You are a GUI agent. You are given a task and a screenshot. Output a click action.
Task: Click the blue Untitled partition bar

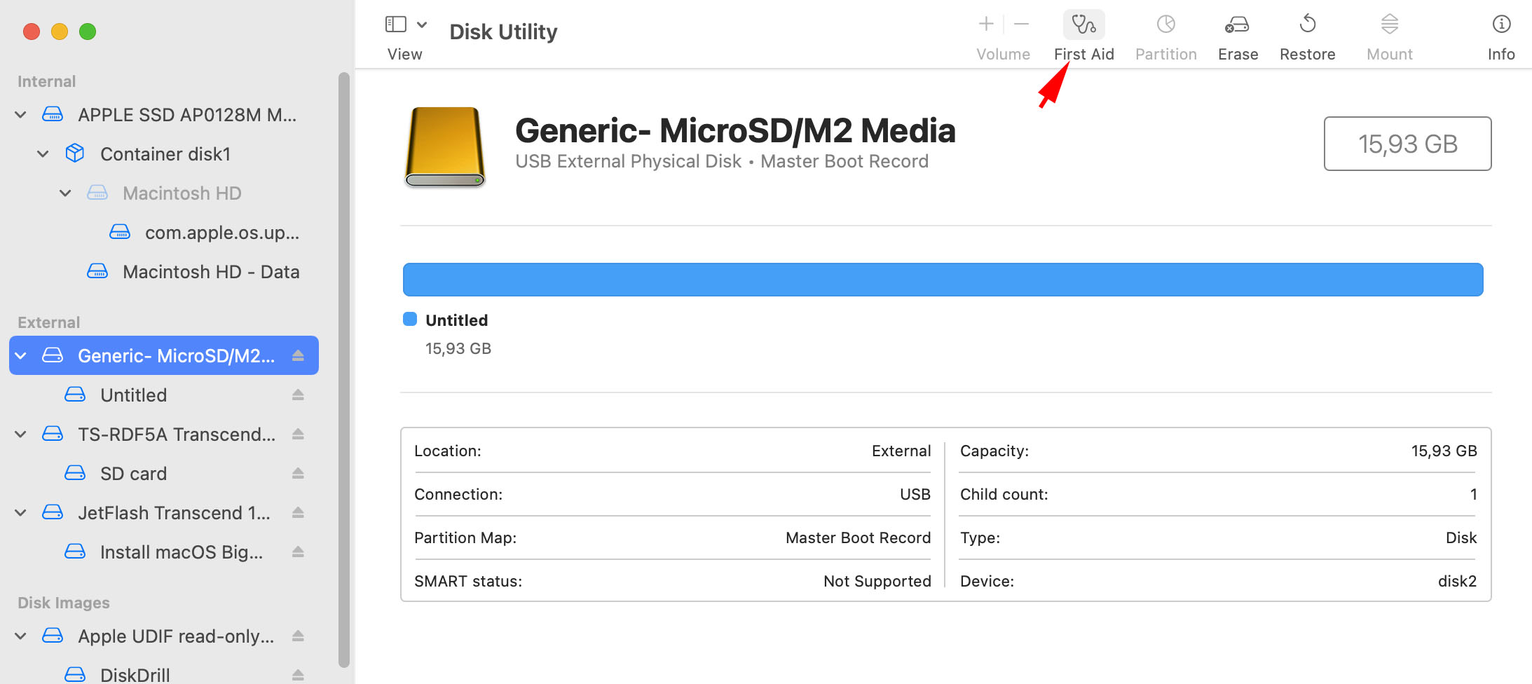coord(943,280)
